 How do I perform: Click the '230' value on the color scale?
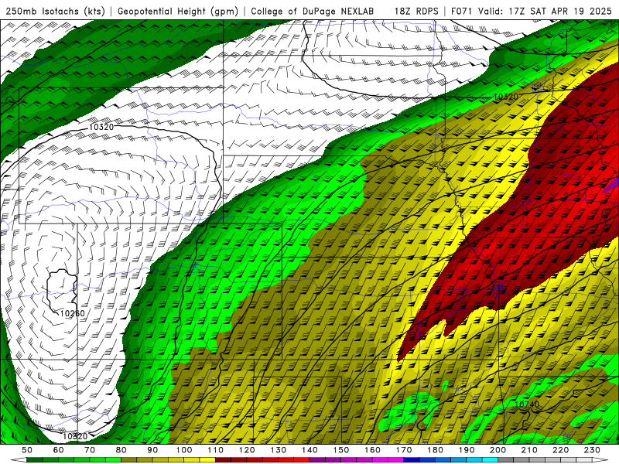pos(592,450)
